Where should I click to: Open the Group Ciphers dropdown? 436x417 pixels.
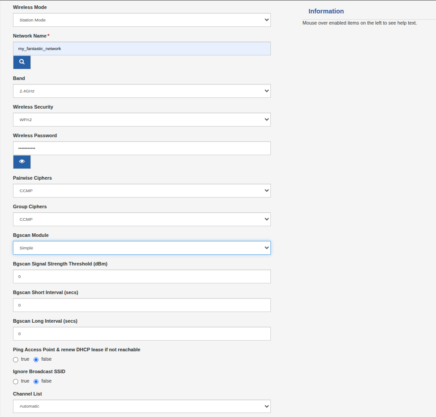tap(141, 219)
